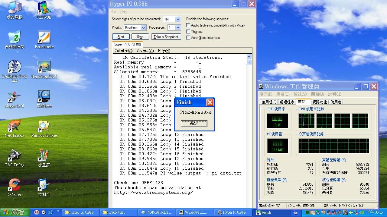
Task: Select the 小畫家 Paint desktop shortcut
Action: [44, 158]
